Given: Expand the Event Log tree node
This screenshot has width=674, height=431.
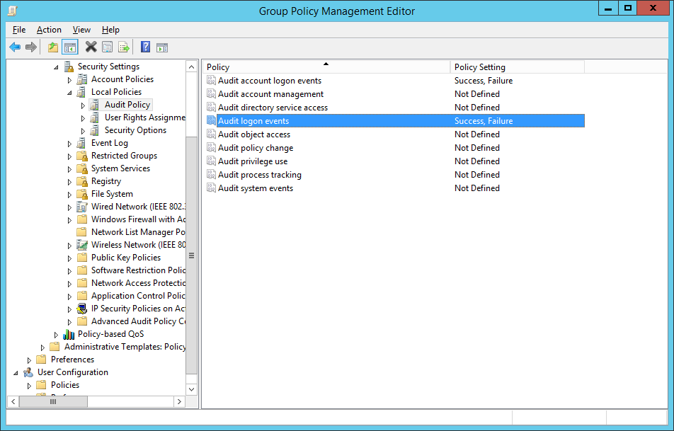Looking at the screenshot, I should click(69, 144).
